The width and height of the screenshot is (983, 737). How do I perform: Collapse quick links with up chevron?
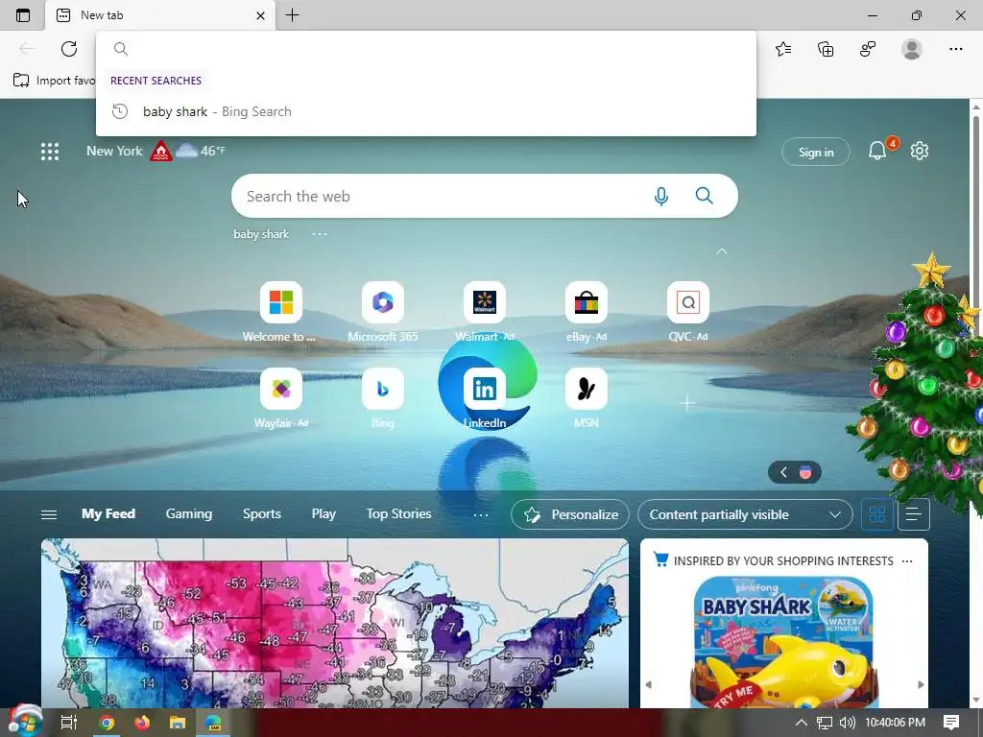point(722,251)
